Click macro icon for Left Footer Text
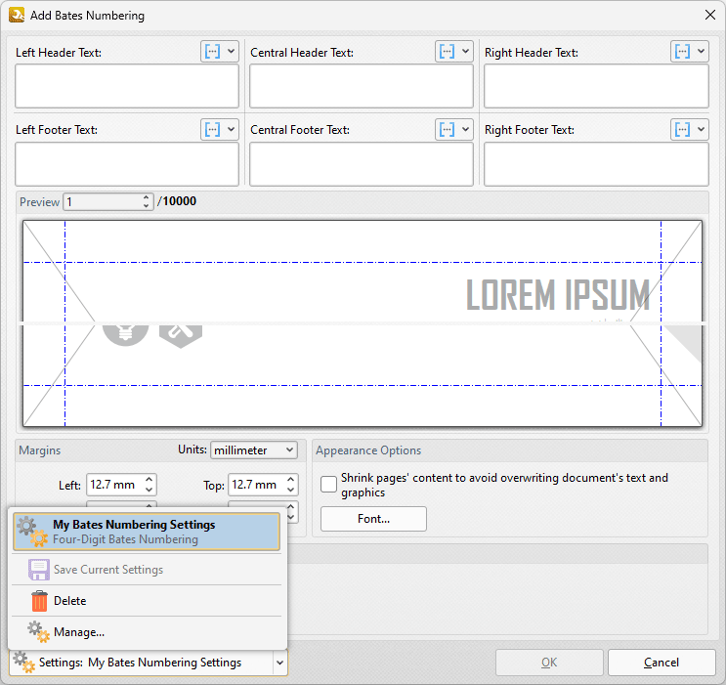This screenshot has width=726, height=685. [212, 129]
